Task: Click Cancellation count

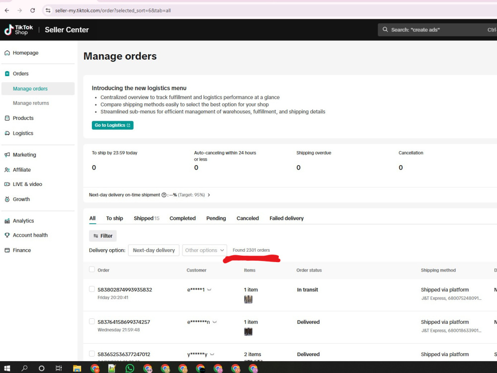Action: 401,168
